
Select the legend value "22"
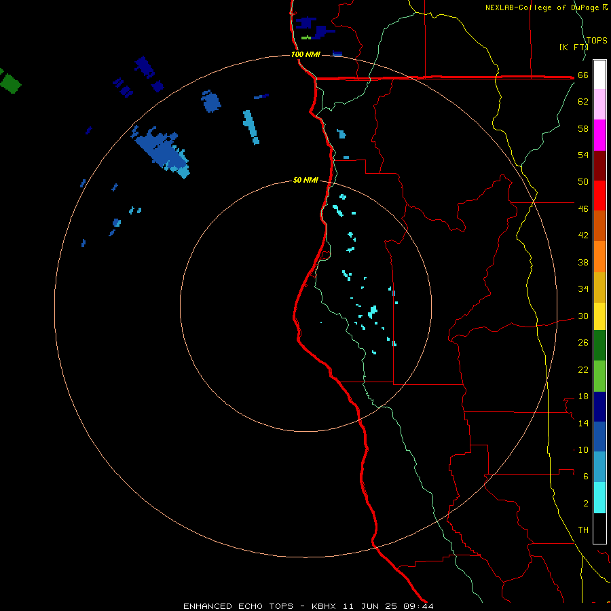[x=583, y=369]
